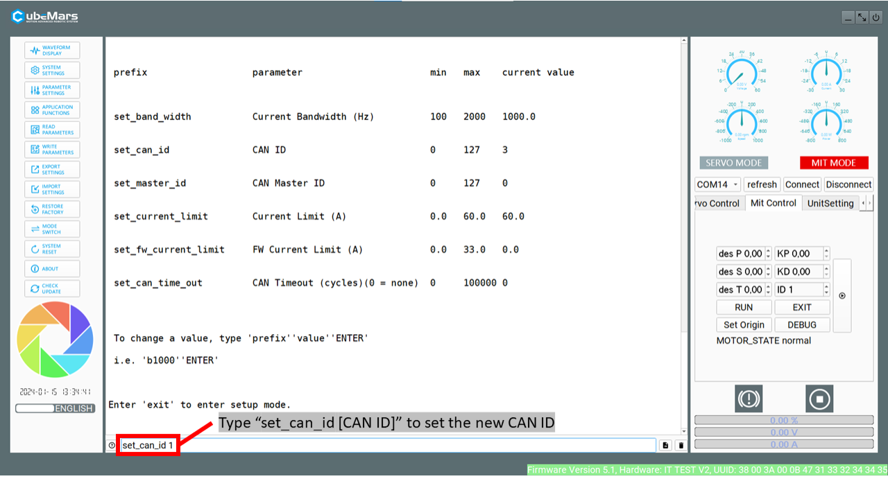Click the save file icon beside command input
Viewport: 888px width, 499px height.
coord(665,446)
